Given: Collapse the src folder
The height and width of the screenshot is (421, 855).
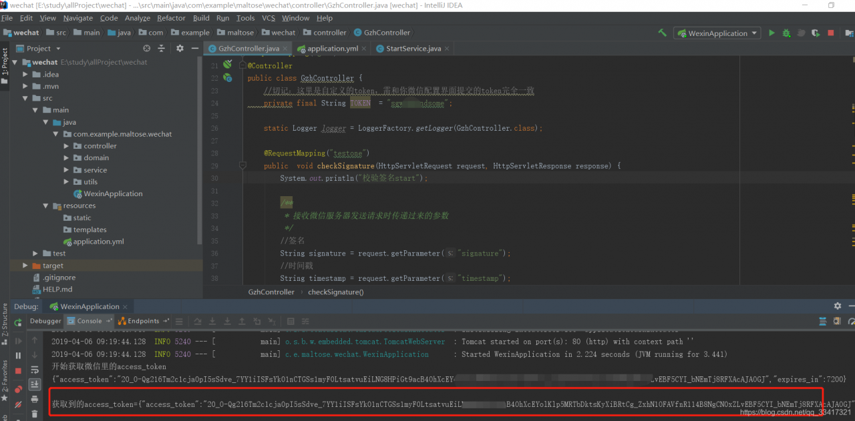Looking at the screenshot, I should click(x=25, y=98).
